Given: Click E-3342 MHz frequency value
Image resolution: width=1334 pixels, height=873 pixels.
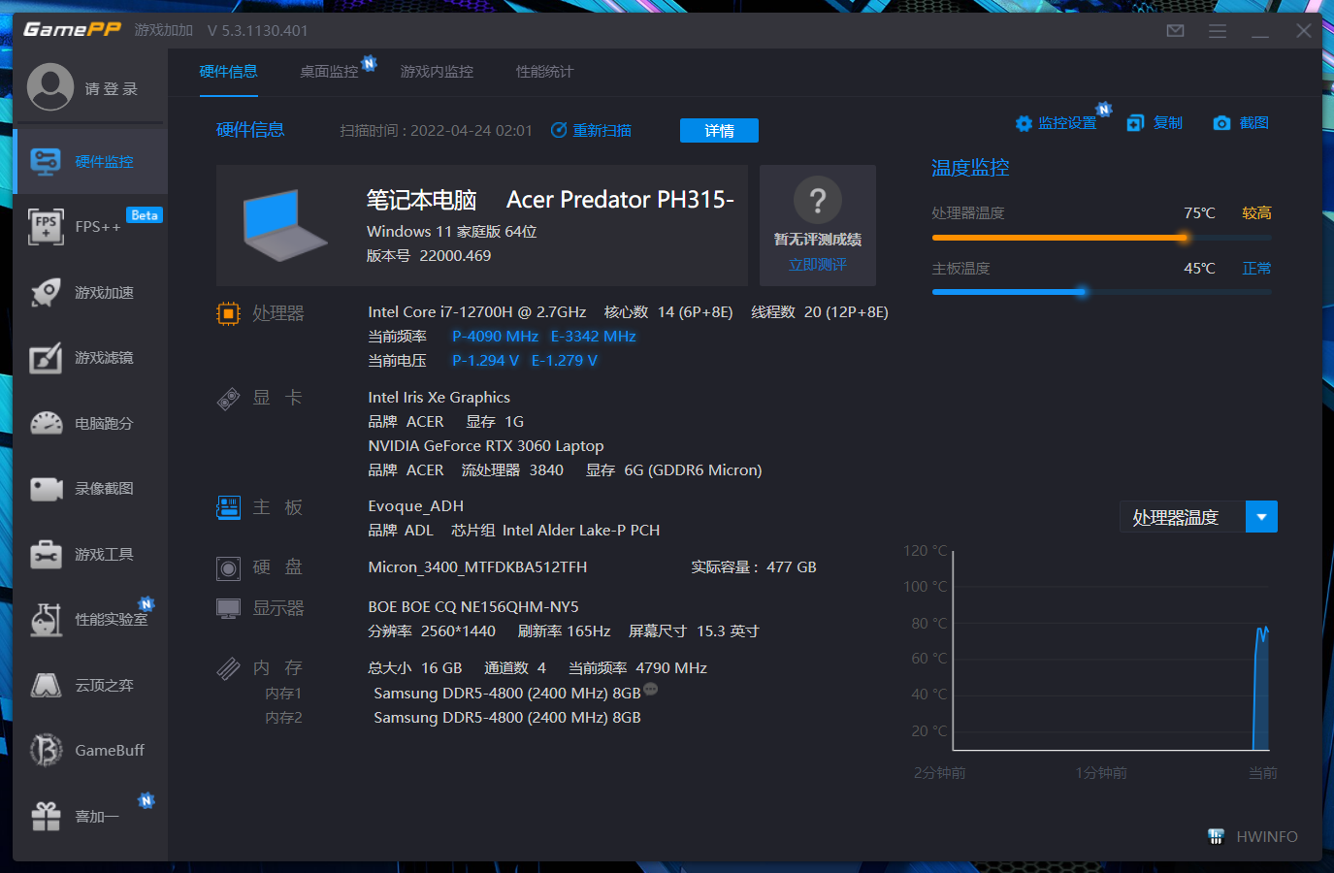Looking at the screenshot, I should pyautogui.click(x=594, y=337).
